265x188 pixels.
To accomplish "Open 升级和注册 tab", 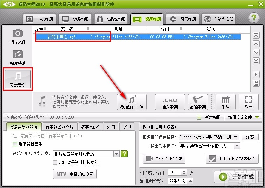I will (218, 19).
